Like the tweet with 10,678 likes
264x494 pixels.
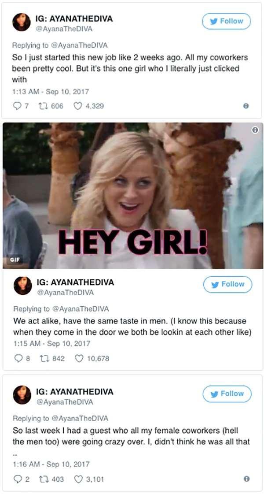click(x=79, y=358)
